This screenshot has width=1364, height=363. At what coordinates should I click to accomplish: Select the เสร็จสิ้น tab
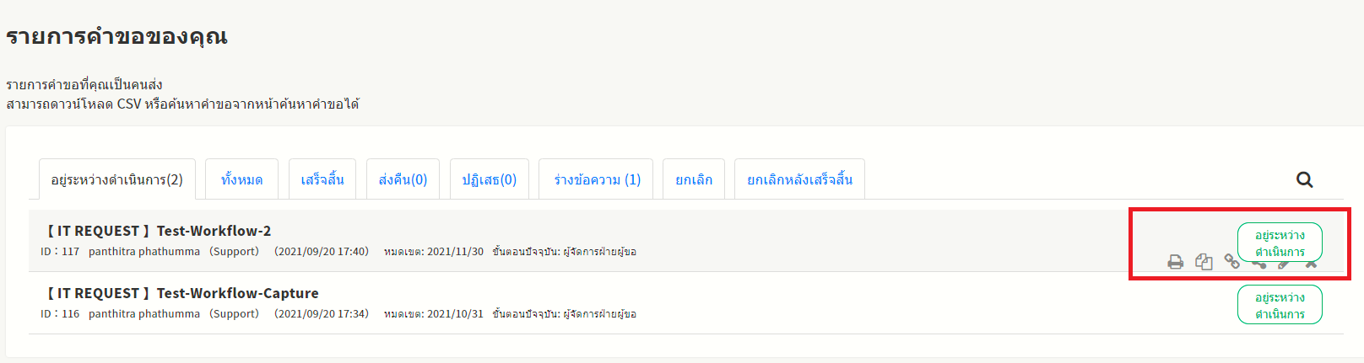pos(322,179)
